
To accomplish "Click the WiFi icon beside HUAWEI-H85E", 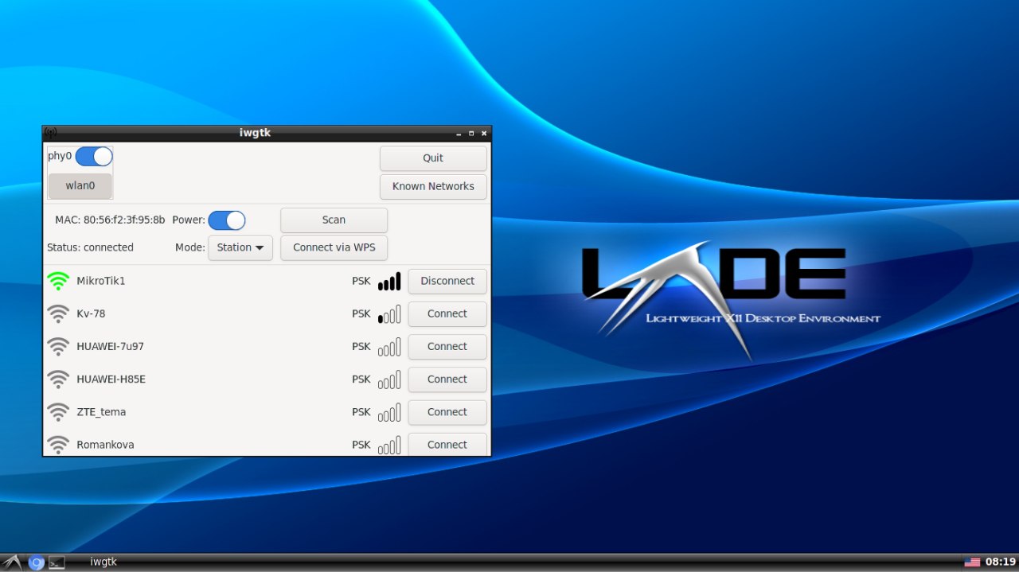I will (x=58, y=379).
